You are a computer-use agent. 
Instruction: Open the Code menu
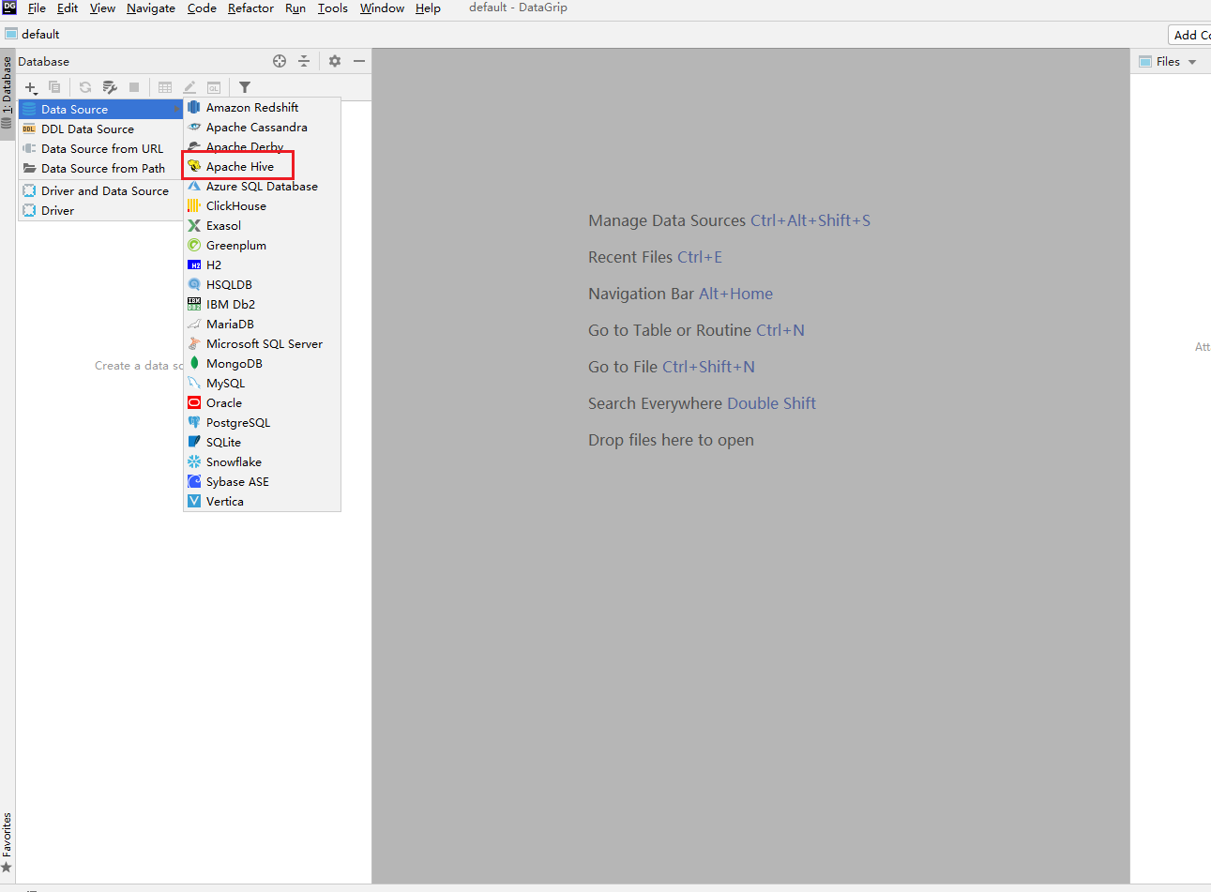(x=202, y=8)
